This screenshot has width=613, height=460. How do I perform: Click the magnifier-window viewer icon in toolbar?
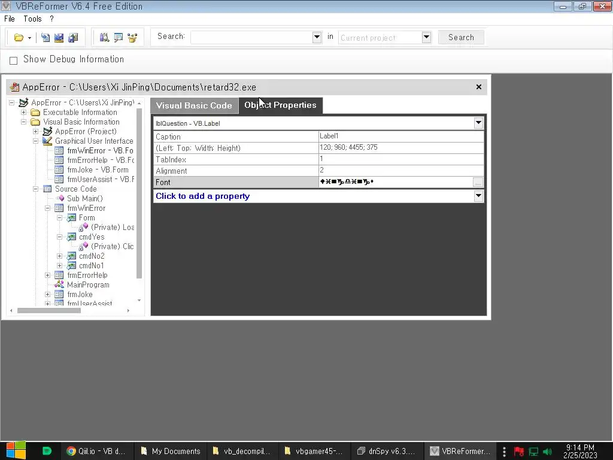coord(118,38)
